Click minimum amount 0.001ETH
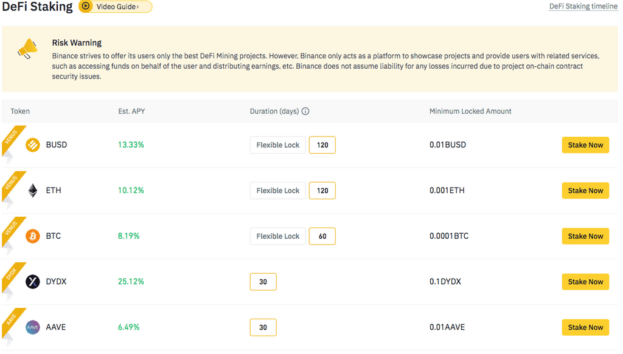The height and width of the screenshot is (354, 623). tap(447, 191)
